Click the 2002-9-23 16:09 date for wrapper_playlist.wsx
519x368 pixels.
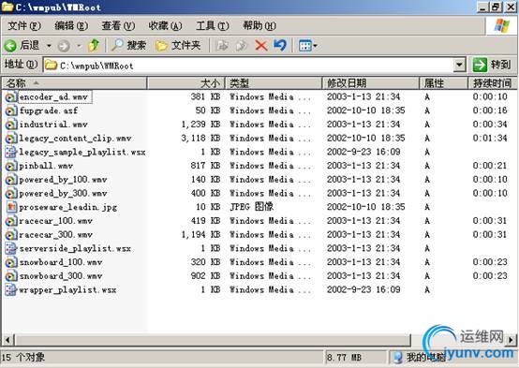[x=363, y=289]
